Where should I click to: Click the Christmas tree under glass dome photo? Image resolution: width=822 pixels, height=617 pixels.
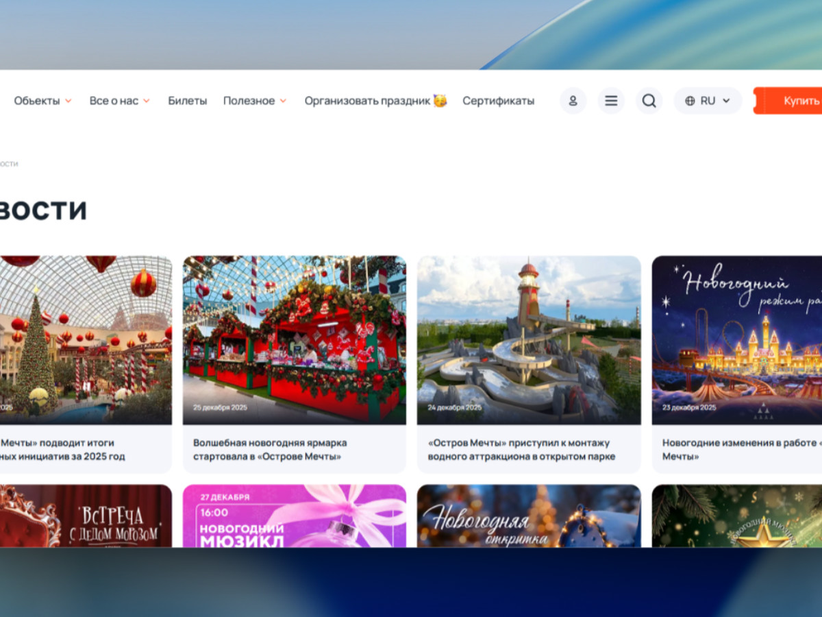click(x=86, y=340)
